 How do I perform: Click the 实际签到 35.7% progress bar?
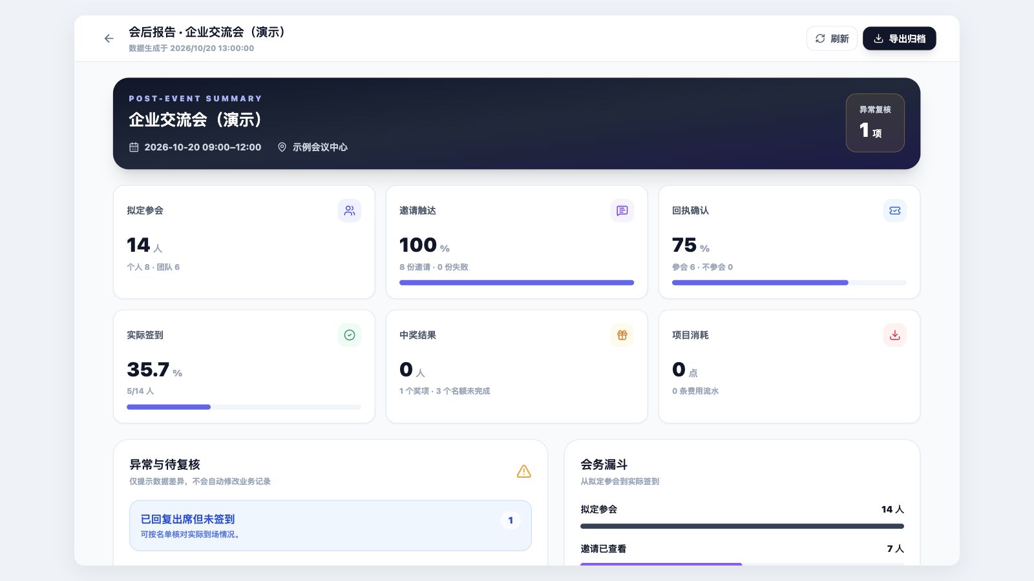tap(244, 407)
